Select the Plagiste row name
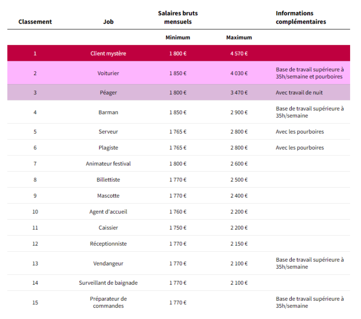This screenshot has height=319, width=361. tap(108, 148)
